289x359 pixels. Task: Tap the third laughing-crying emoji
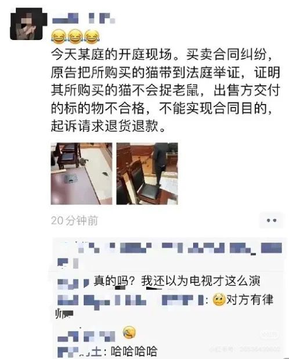tap(92, 37)
